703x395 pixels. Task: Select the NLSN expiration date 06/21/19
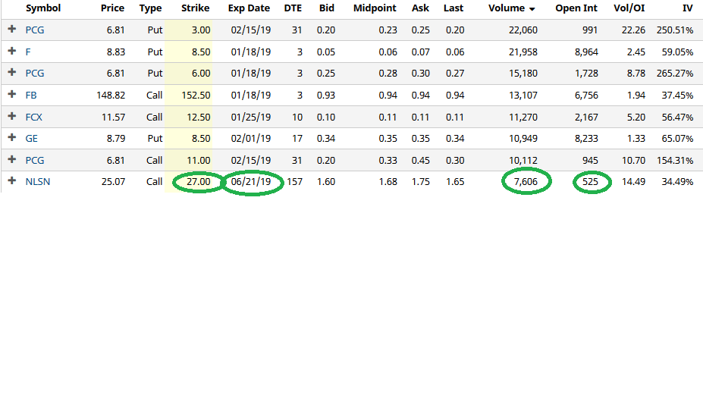[x=251, y=182]
